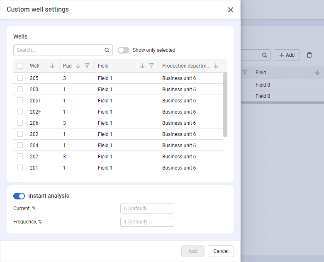Select the checkbox for well 201
The image size is (324, 262).
(x=20, y=167)
